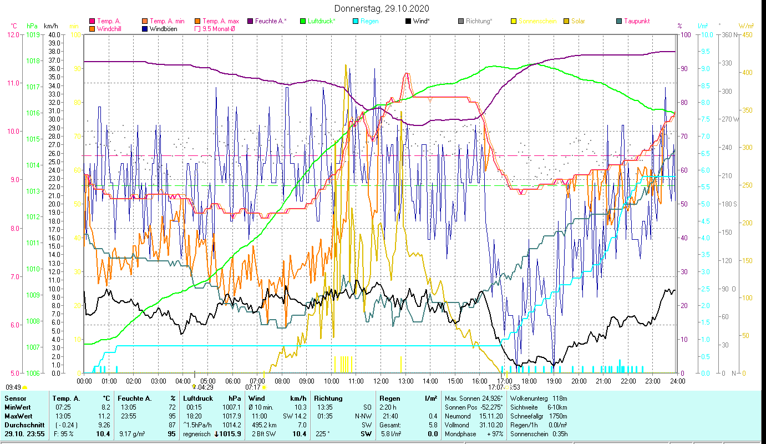766x444 pixels.
Task: Click the purple Feuchte A.* legend swatch
Action: click(250, 21)
